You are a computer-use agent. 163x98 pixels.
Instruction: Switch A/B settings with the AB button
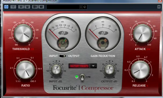pos(35,7)
